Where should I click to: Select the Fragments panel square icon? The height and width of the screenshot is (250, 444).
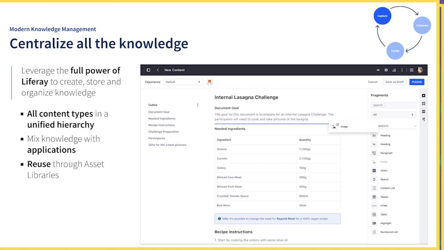(424, 96)
